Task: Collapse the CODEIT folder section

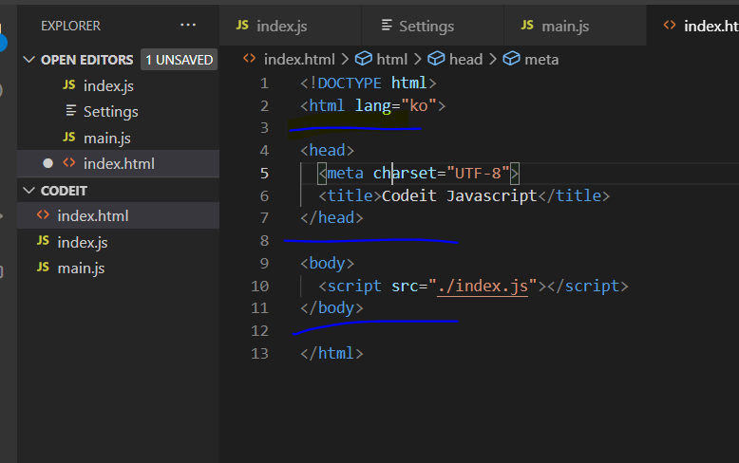Action: click(28, 191)
